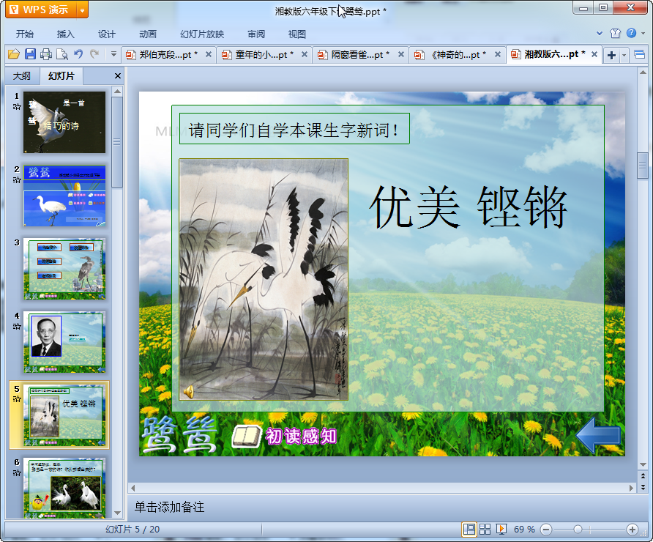Click the 单击添加备注 notes field
Screen dimensions: 653x542
coord(170,507)
